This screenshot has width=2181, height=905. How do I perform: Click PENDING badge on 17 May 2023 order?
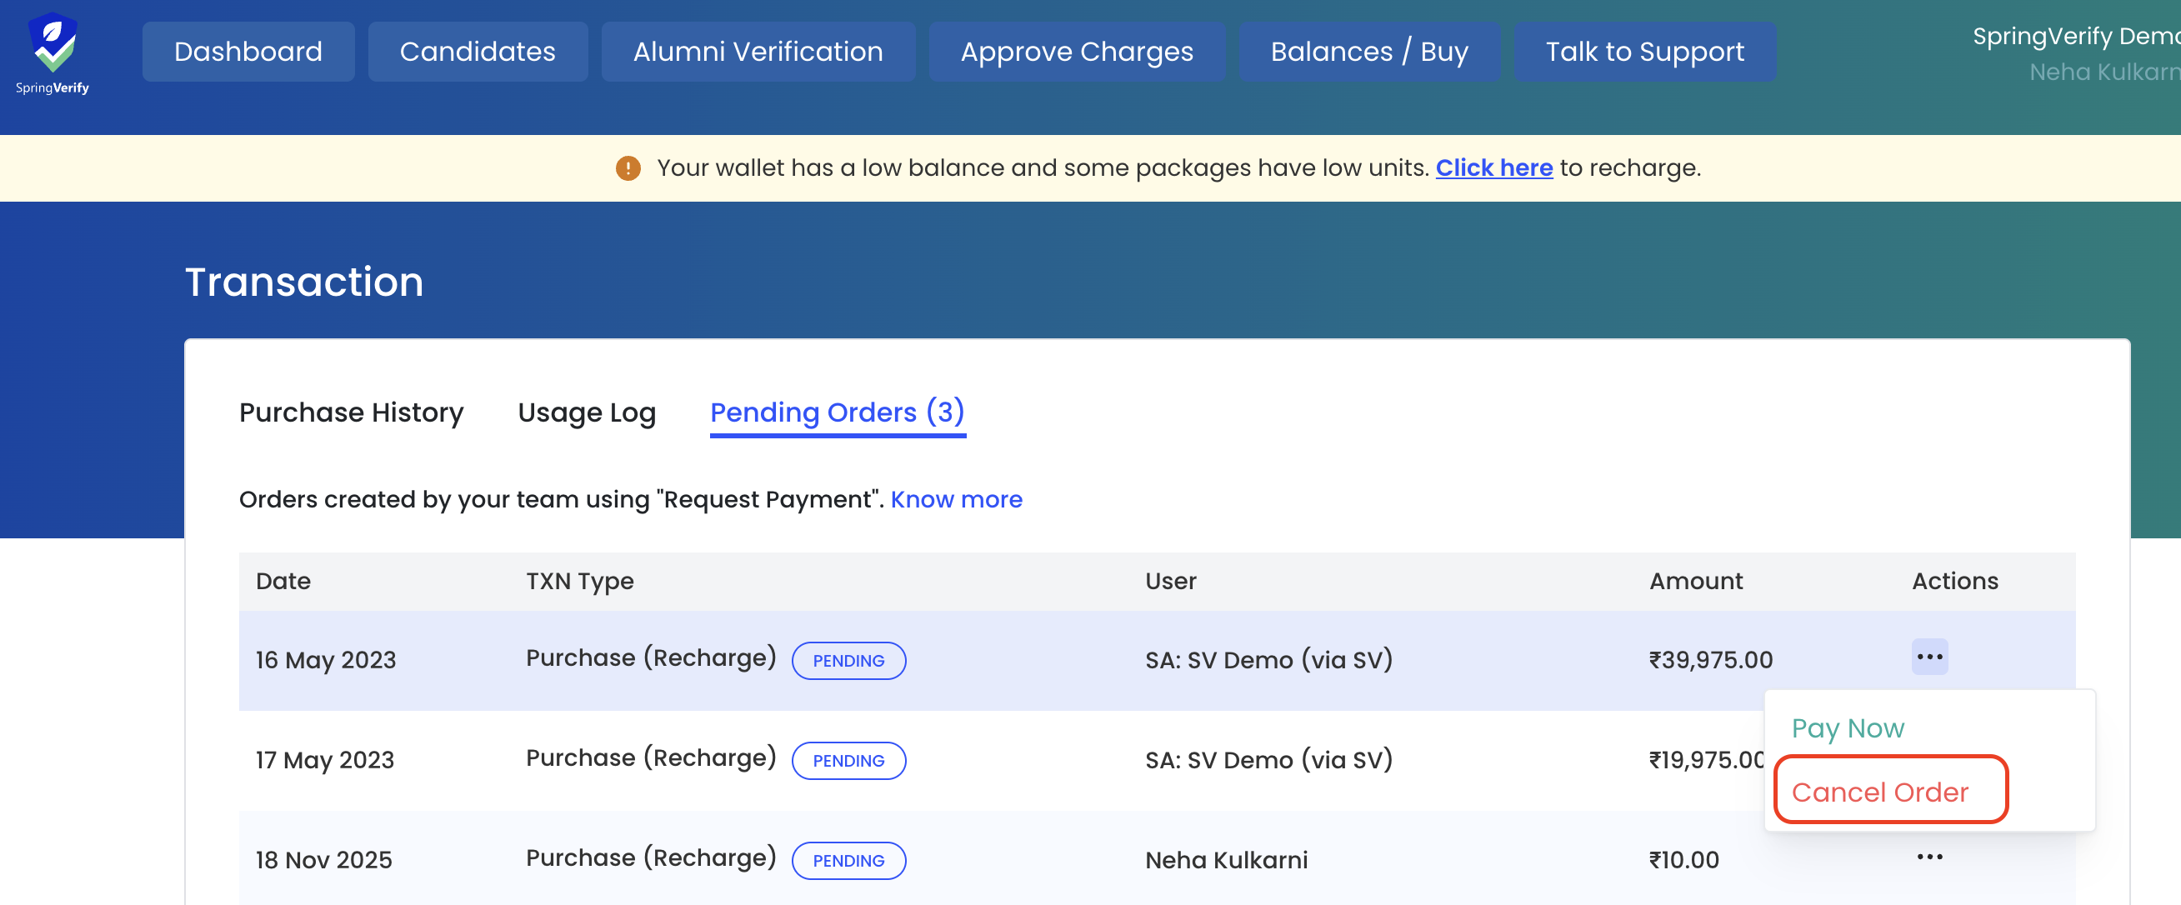click(848, 760)
